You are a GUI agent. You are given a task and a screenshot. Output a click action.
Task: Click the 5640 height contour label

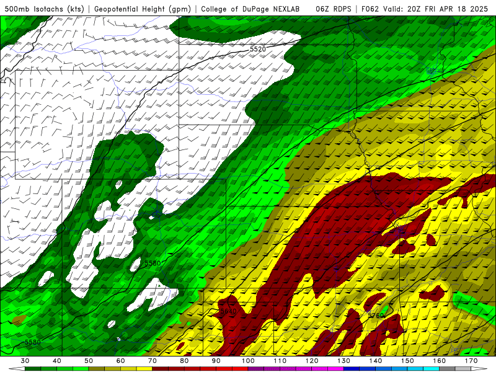point(228,311)
